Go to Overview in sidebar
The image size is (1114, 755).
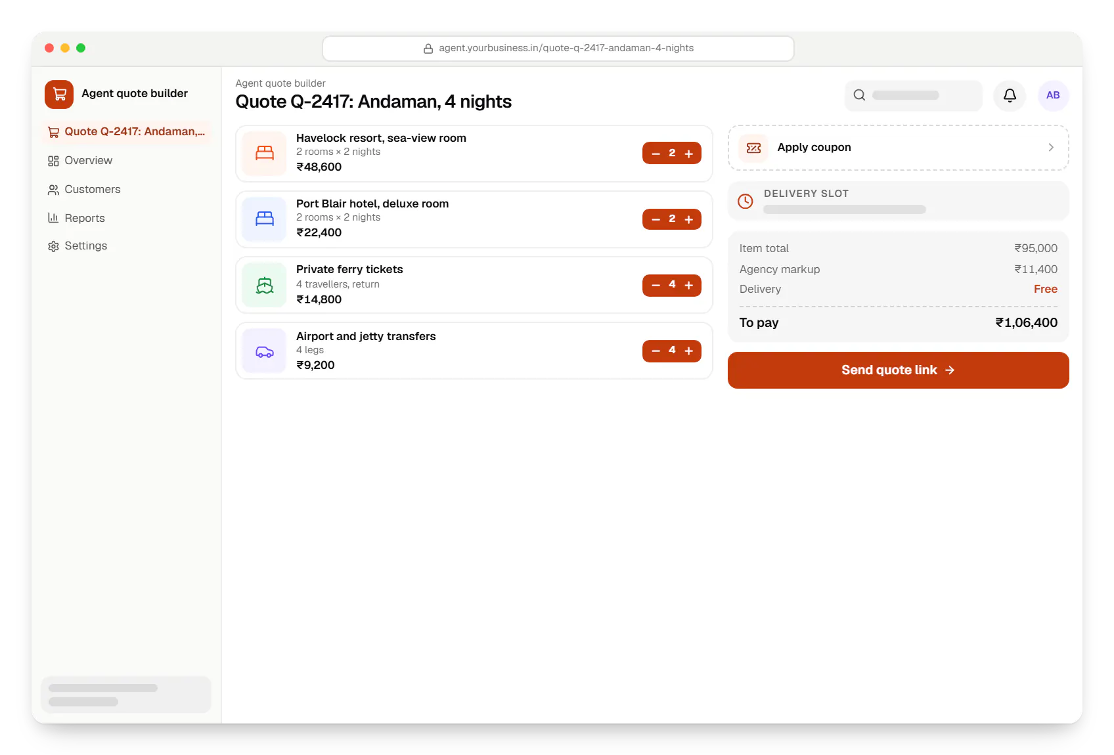(126, 161)
